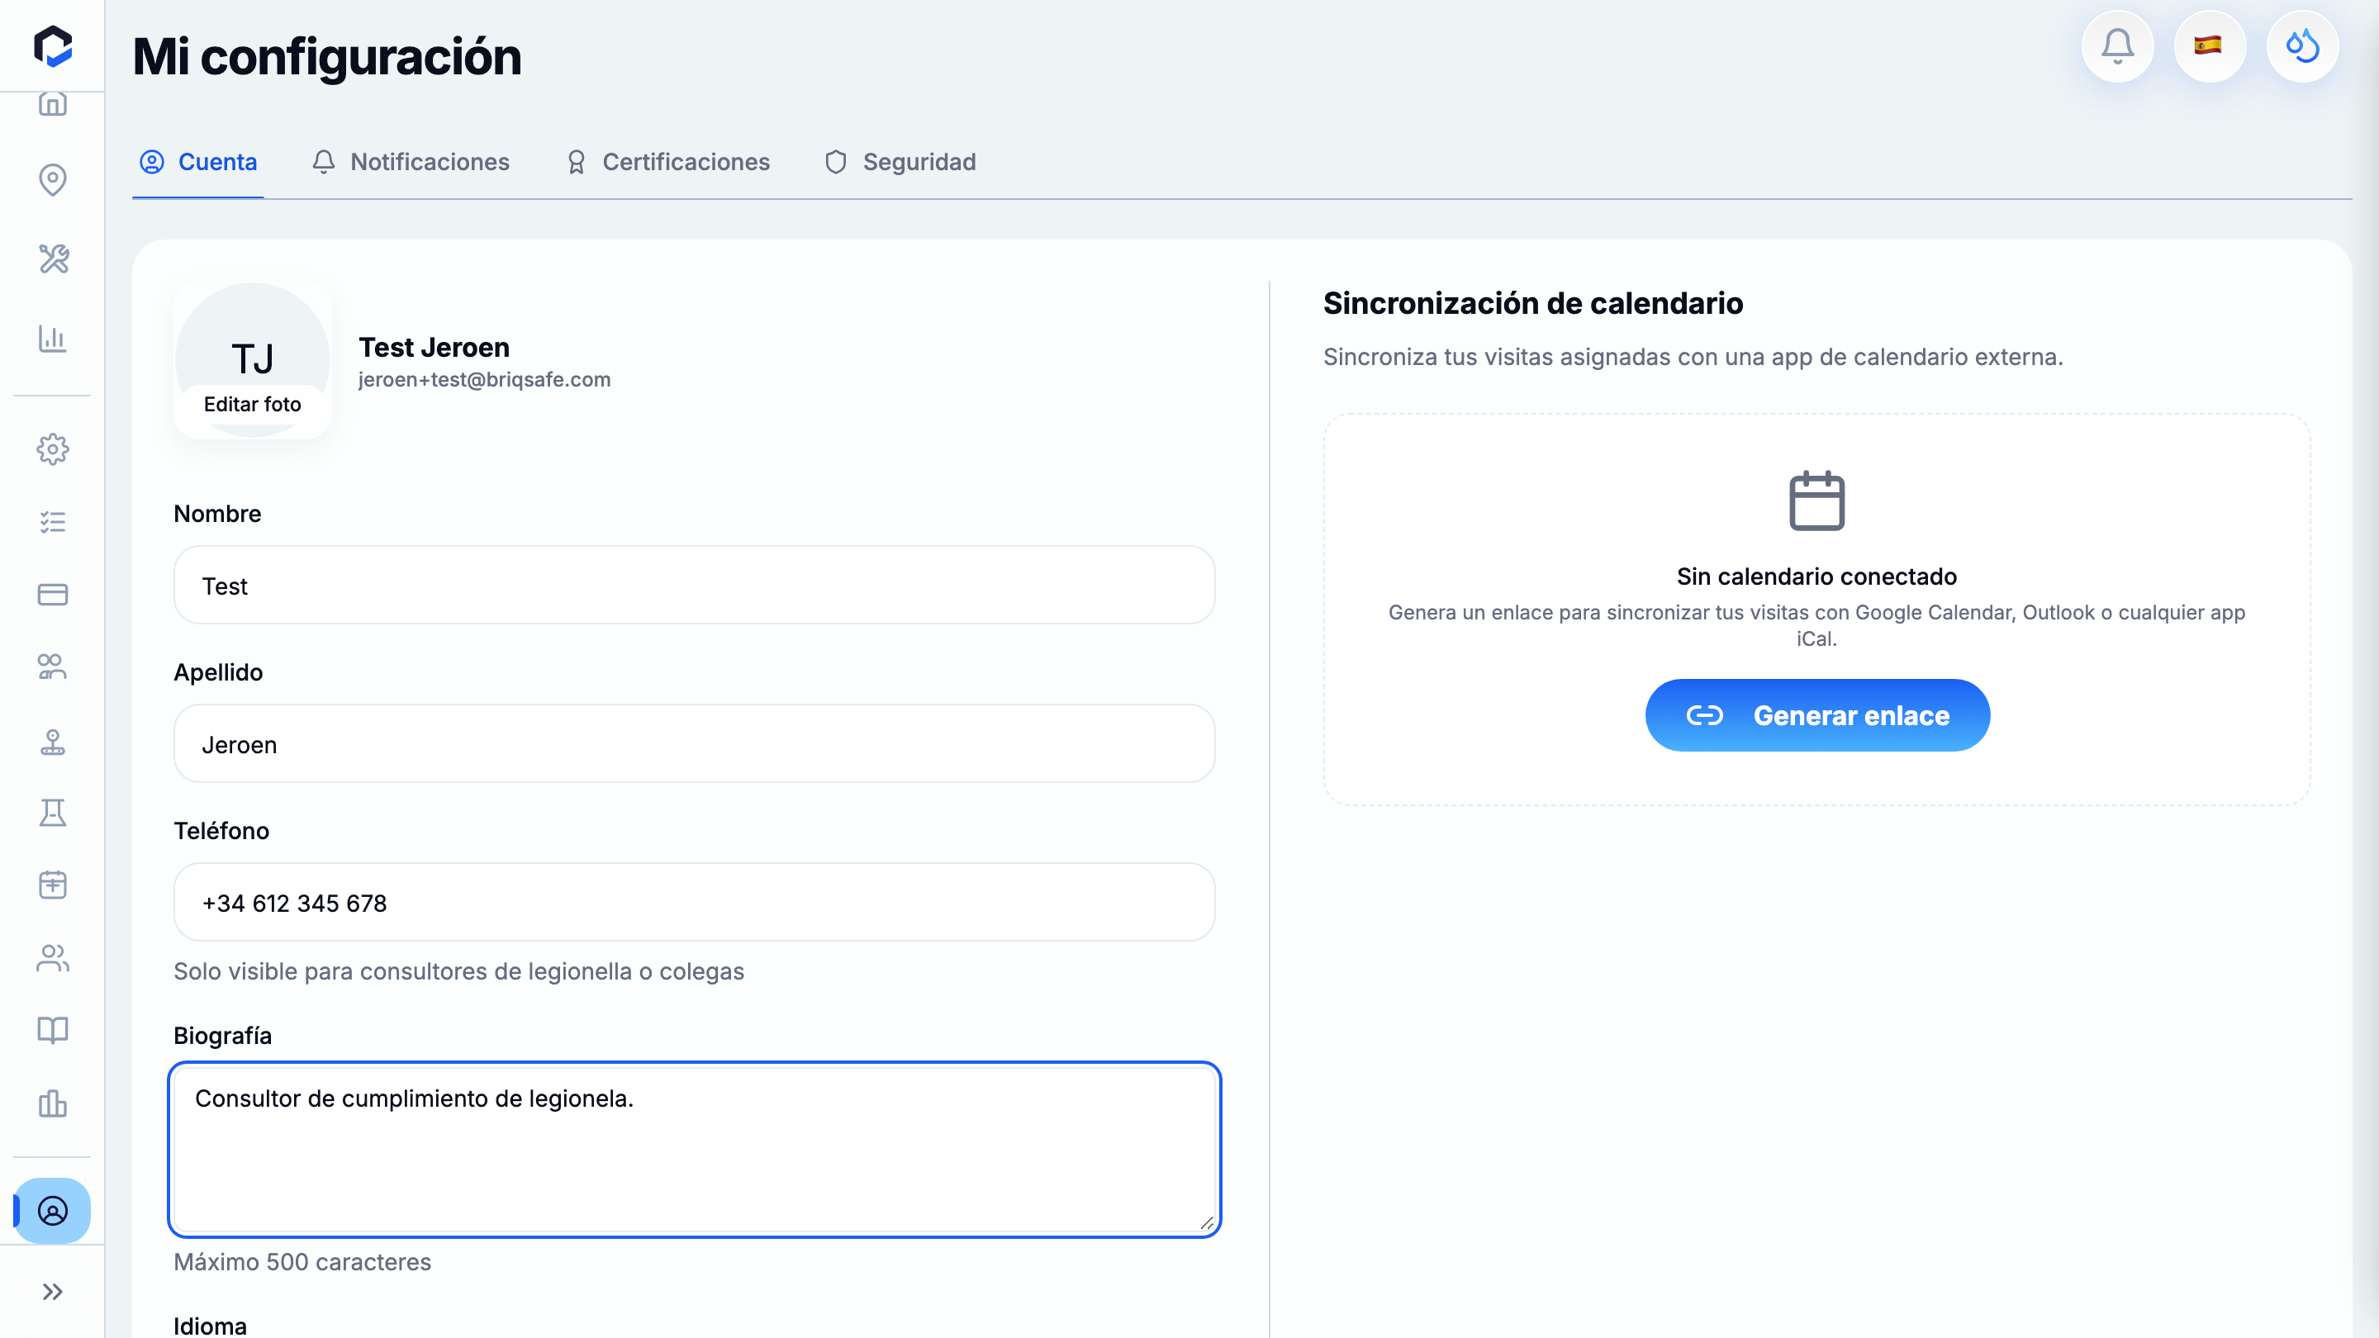Click the water drop icon in header
This screenshot has height=1338, width=2379.
(x=2302, y=46)
